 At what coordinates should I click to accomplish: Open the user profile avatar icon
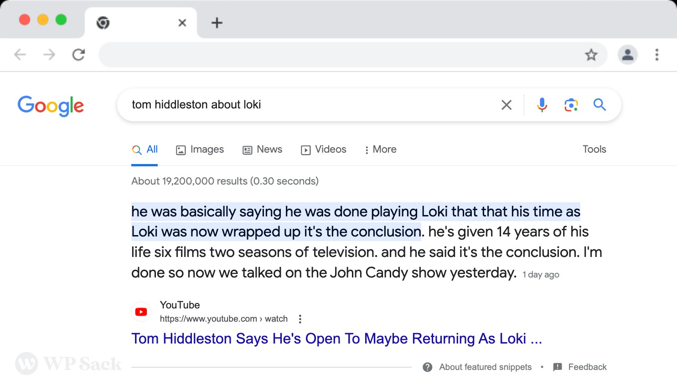[628, 55]
